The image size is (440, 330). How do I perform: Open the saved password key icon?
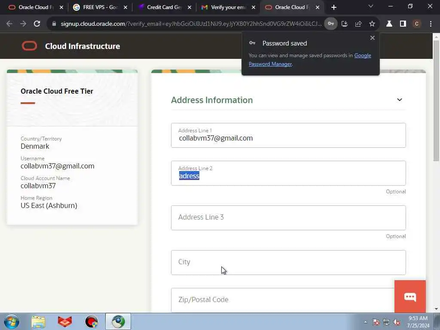pos(331,24)
